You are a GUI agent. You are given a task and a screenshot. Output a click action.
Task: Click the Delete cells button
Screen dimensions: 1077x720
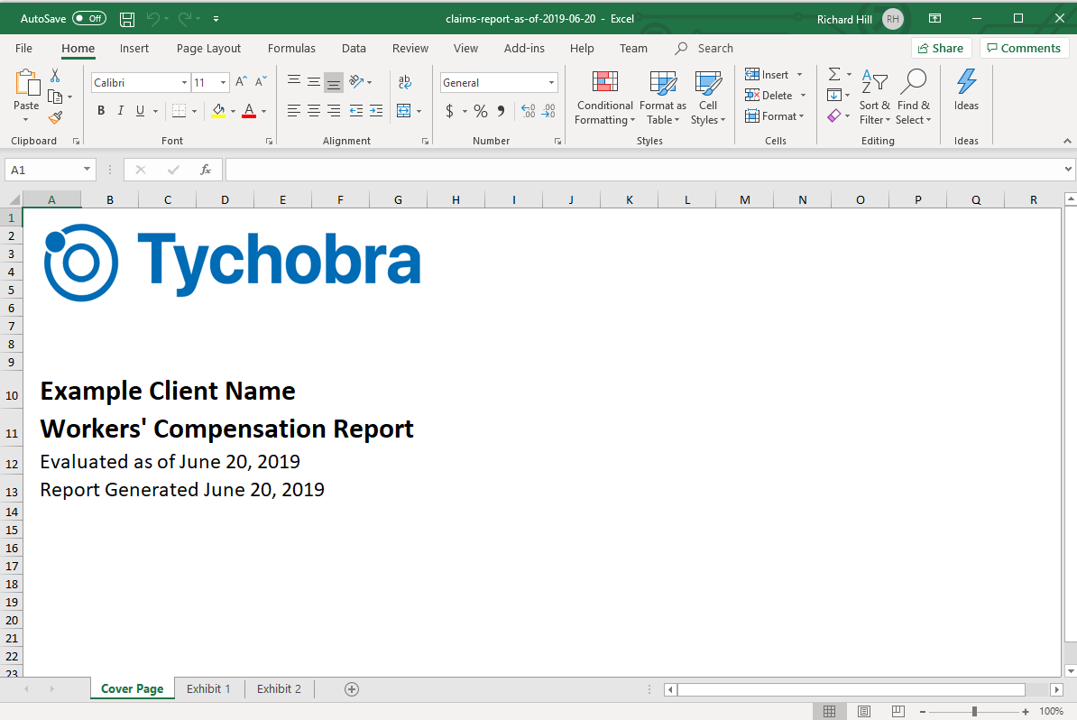769,96
